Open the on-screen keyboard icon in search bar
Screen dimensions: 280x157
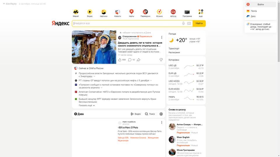(x=189, y=23)
